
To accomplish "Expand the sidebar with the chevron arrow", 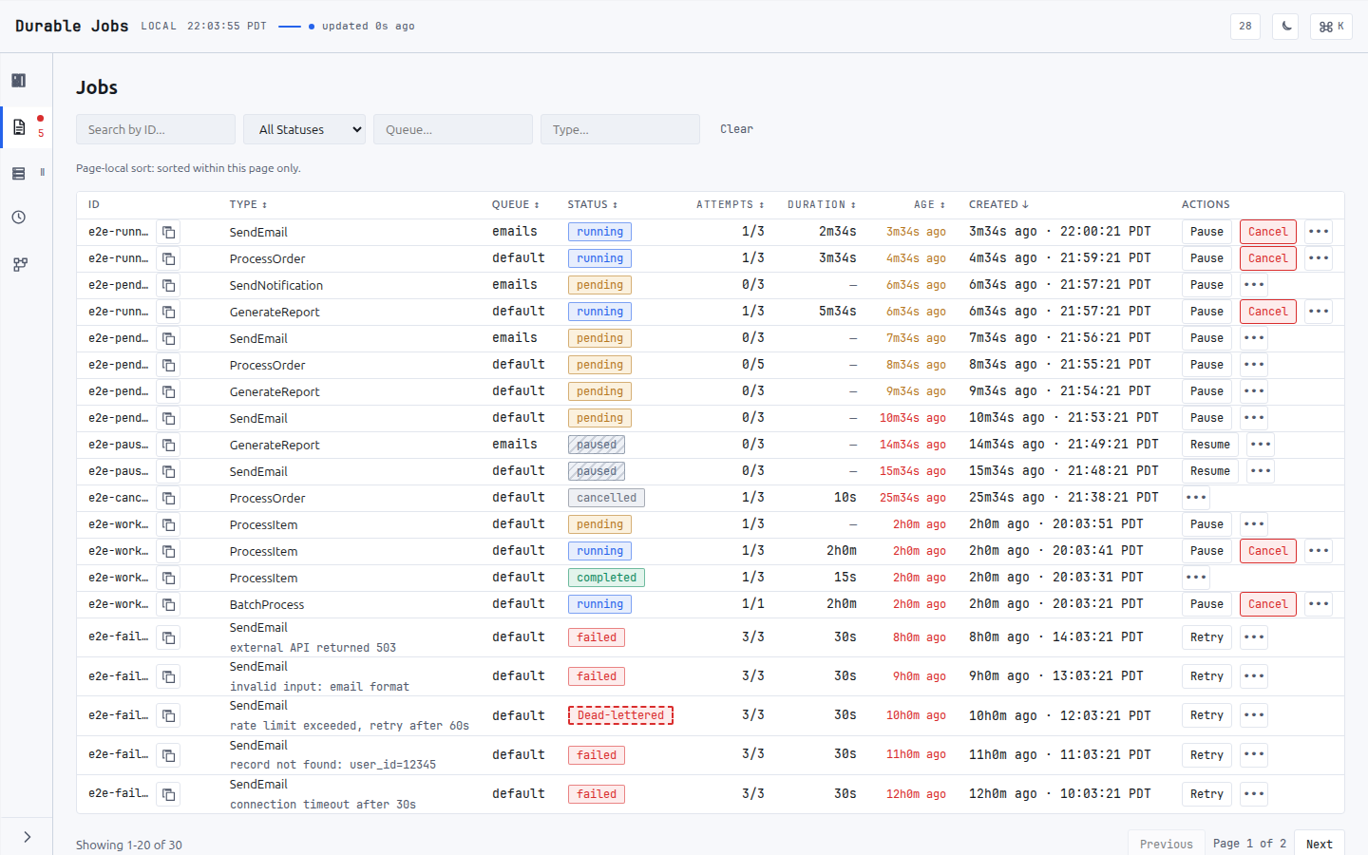I will coord(27,837).
